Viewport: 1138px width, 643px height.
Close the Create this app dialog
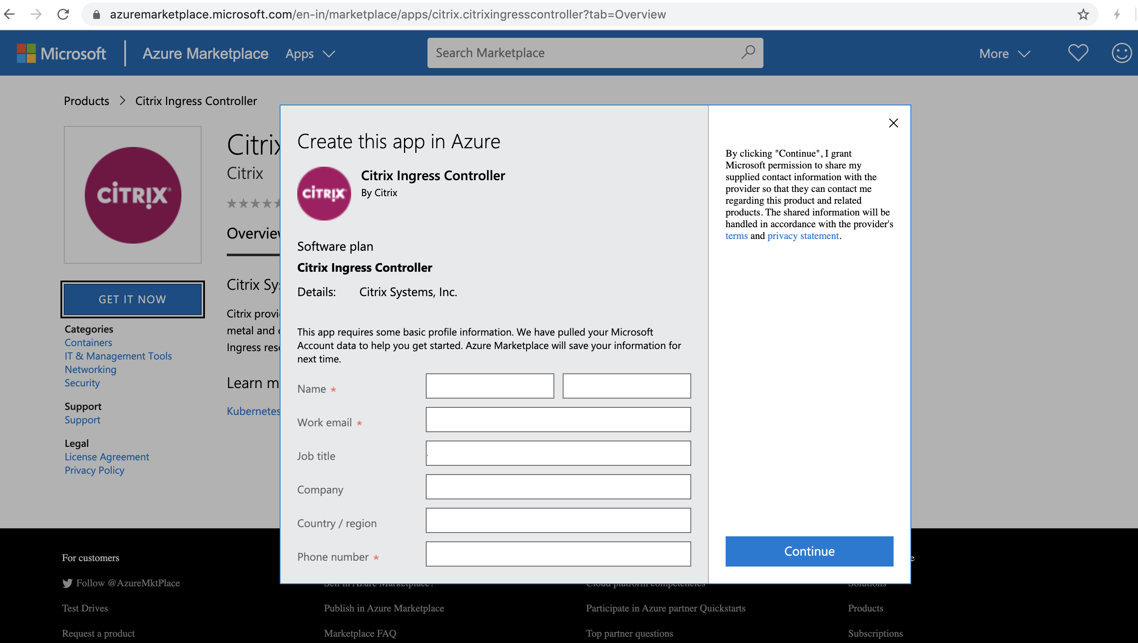(x=893, y=123)
